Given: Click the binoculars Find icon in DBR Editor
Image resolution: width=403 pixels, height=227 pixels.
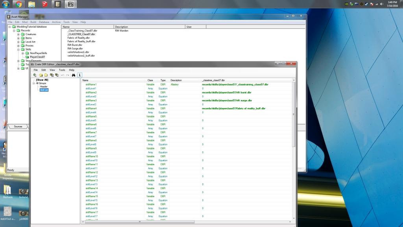Looking at the screenshot, I should (x=74, y=74).
